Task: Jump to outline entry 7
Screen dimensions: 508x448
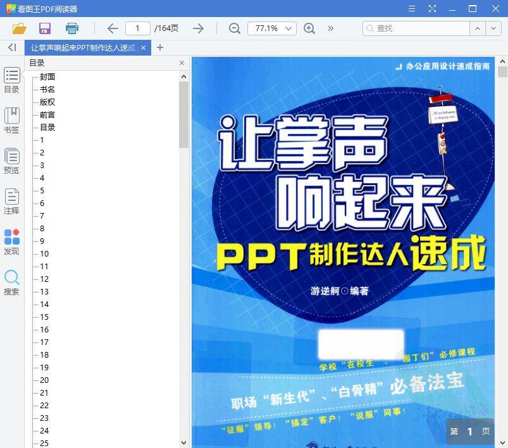Action: click(42, 215)
